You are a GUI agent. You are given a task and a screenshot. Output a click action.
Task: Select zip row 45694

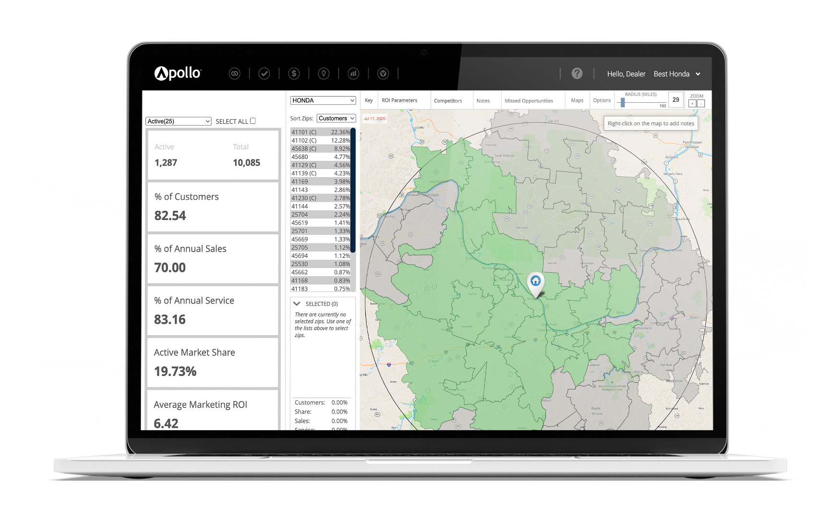pyautogui.click(x=321, y=255)
